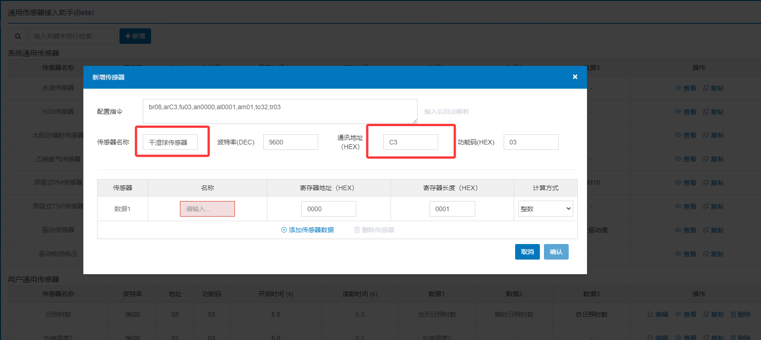View the 振动电池电压 row
The image size is (761, 340).
pos(685,254)
